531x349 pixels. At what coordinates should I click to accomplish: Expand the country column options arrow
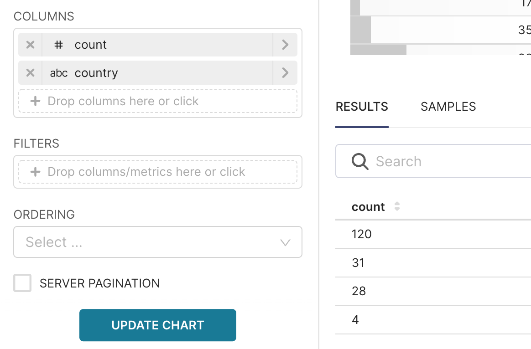click(285, 73)
